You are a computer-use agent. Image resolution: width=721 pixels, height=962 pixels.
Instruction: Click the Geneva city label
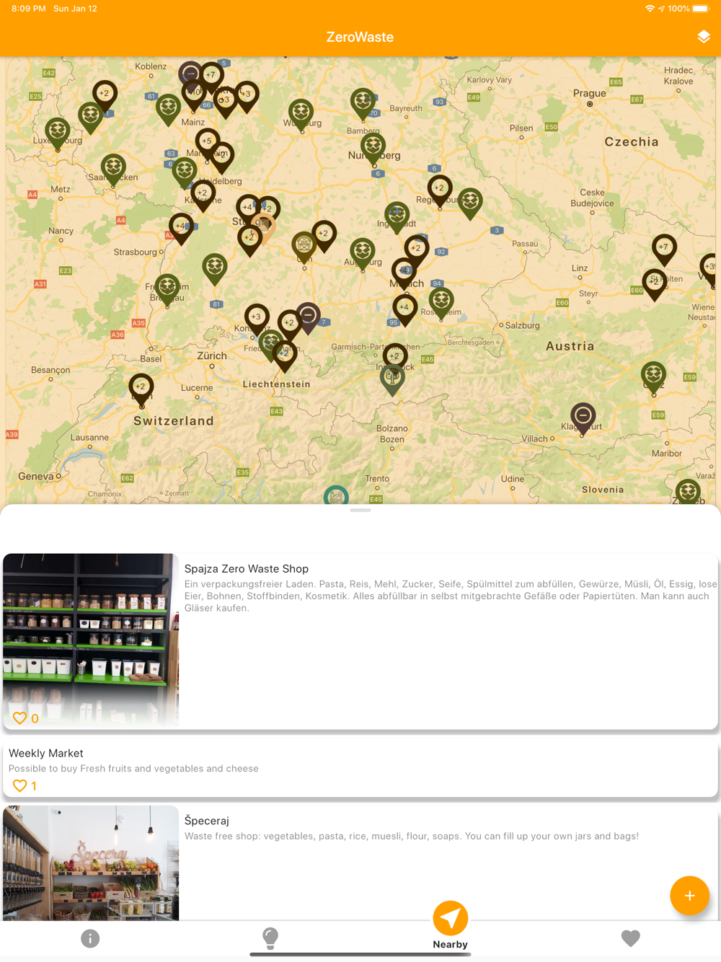36,476
